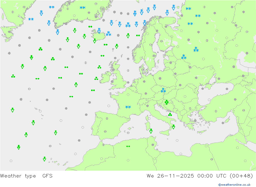
Task: Click the clear-sky circle over the Sea of Azov
Action: [211, 69]
